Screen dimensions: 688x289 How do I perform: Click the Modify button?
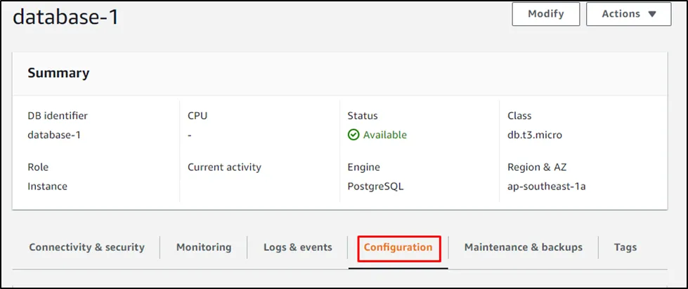tap(545, 14)
